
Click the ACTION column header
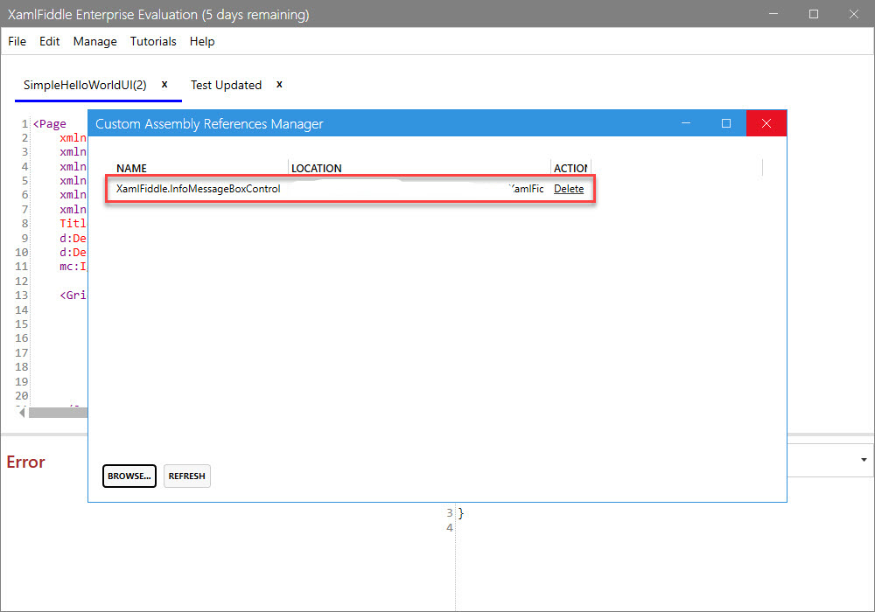(x=570, y=169)
